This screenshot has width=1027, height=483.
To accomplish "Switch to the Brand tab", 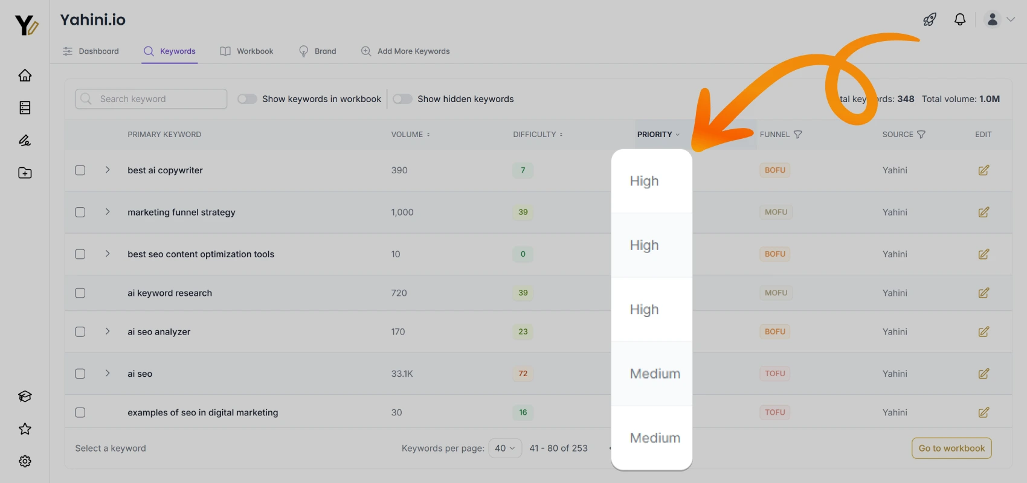I will coord(318,51).
